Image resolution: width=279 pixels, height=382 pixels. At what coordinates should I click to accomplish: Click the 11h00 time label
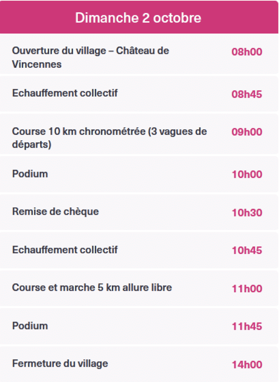click(247, 289)
